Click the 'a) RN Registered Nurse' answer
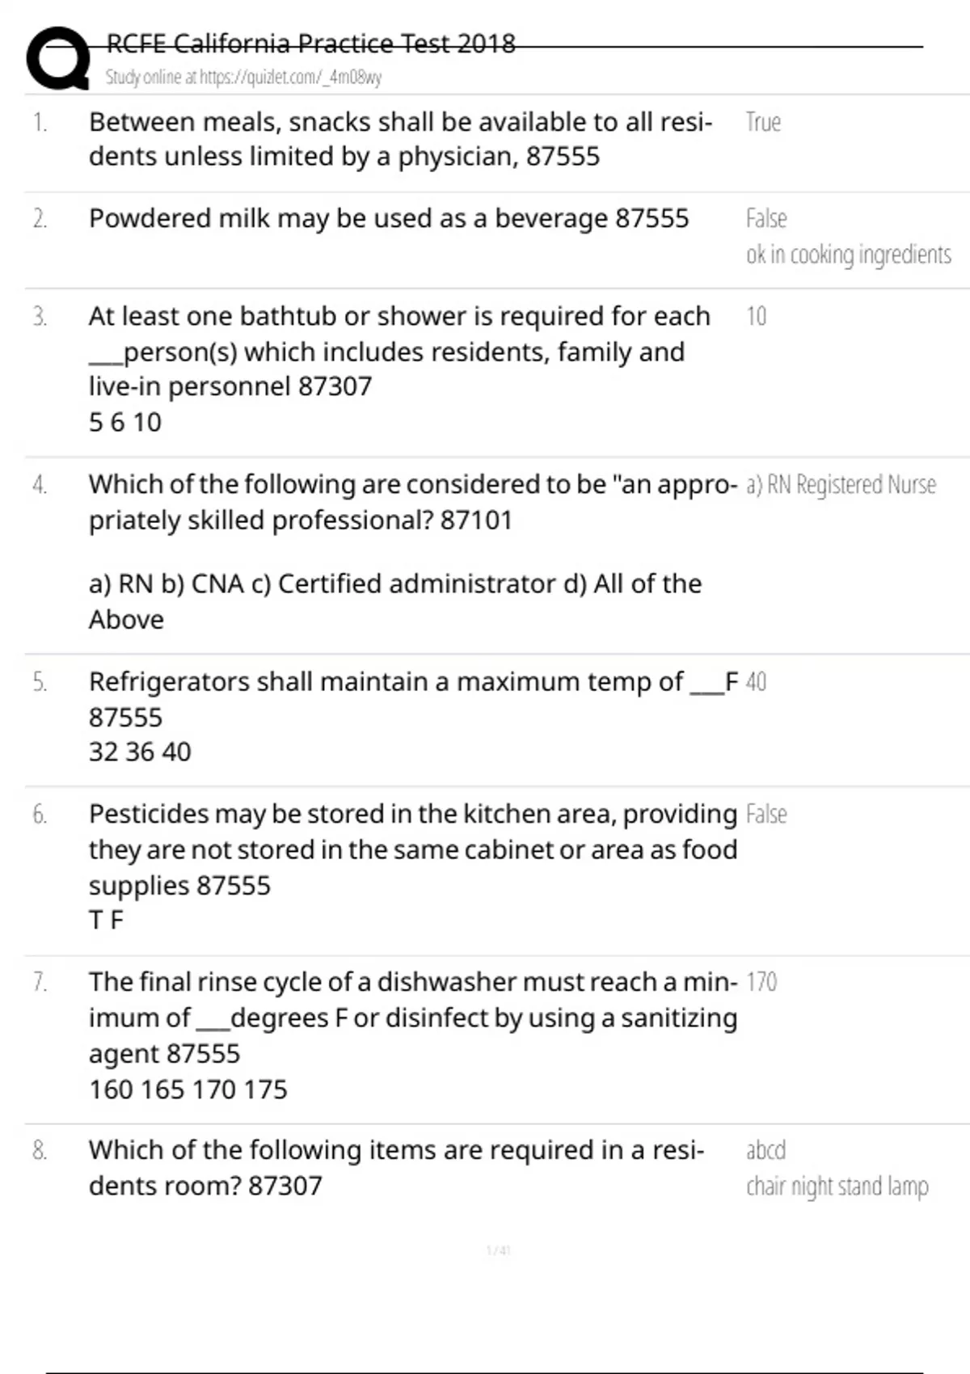 coord(841,485)
